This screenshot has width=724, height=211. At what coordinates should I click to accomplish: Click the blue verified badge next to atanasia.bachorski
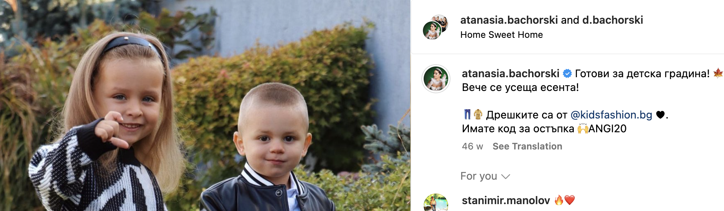point(567,73)
